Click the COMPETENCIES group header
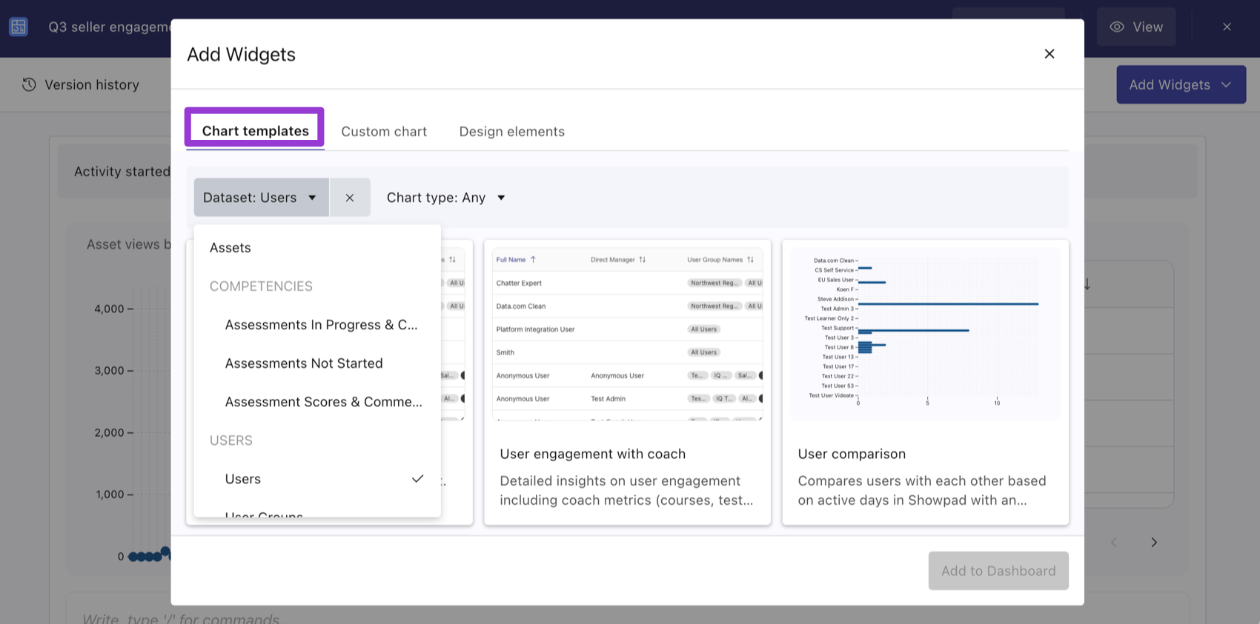Viewport: 1260px width, 624px height. (x=261, y=286)
